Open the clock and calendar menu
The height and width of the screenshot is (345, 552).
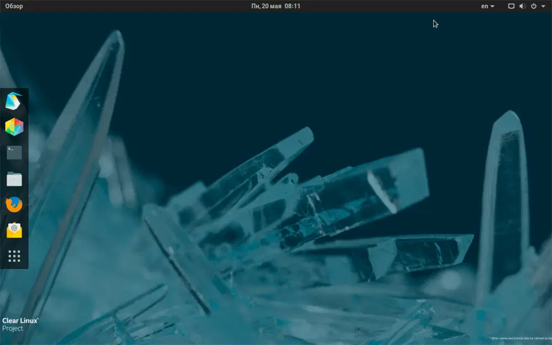click(275, 6)
